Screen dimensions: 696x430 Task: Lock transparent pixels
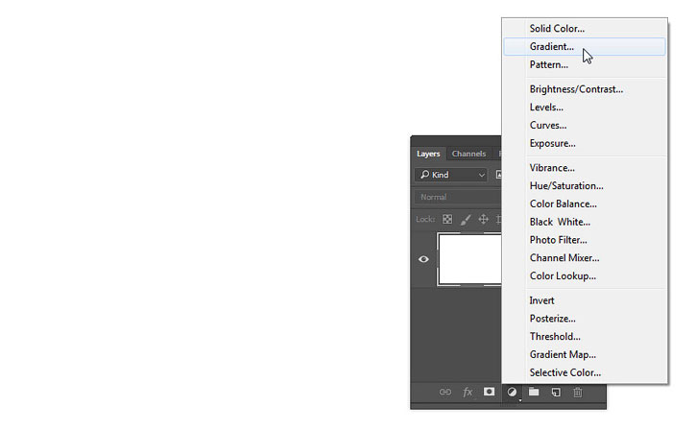pos(447,219)
